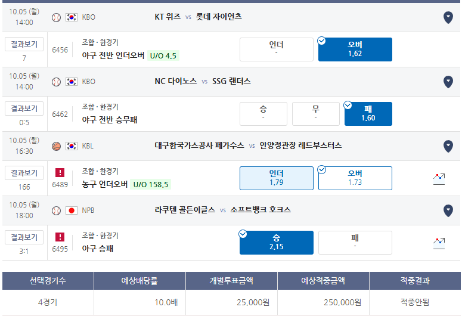
Task: Click red warning icon for game 6489
Action: pyautogui.click(x=60, y=172)
